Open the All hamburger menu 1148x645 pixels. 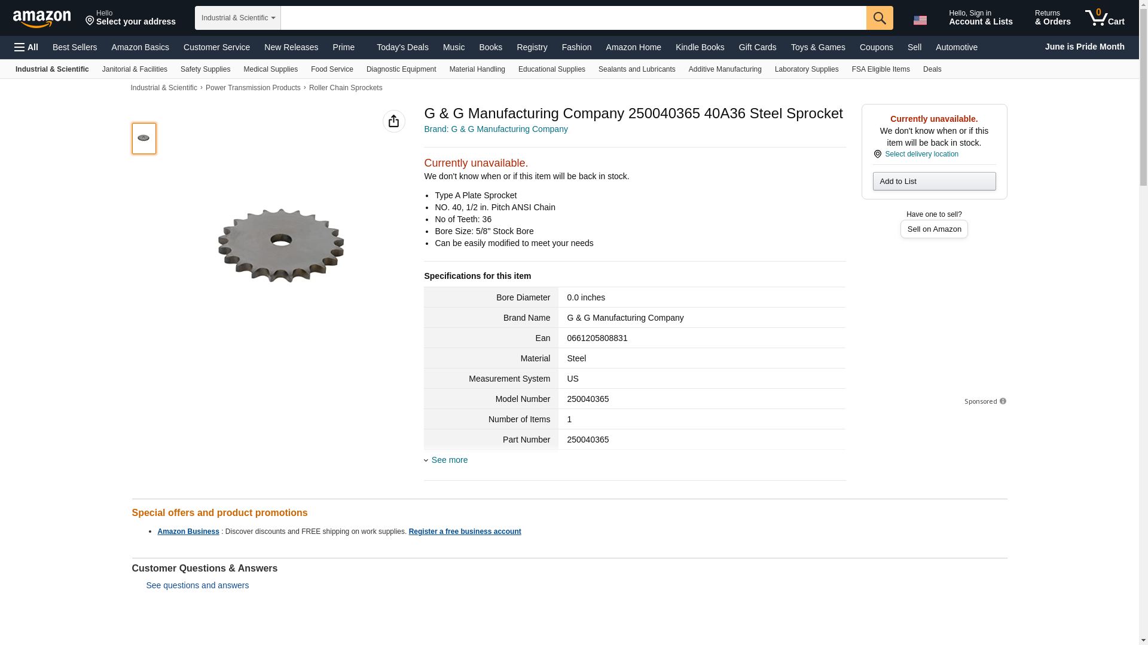point(26,47)
